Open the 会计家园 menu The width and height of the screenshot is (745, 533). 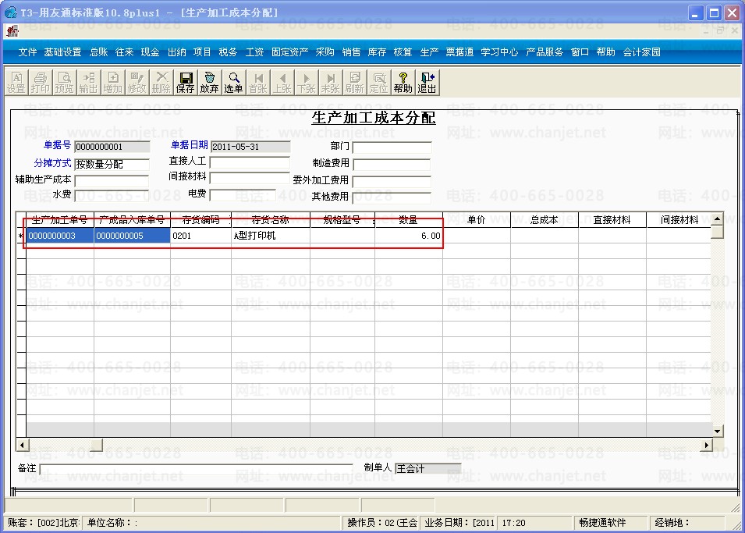click(x=642, y=52)
